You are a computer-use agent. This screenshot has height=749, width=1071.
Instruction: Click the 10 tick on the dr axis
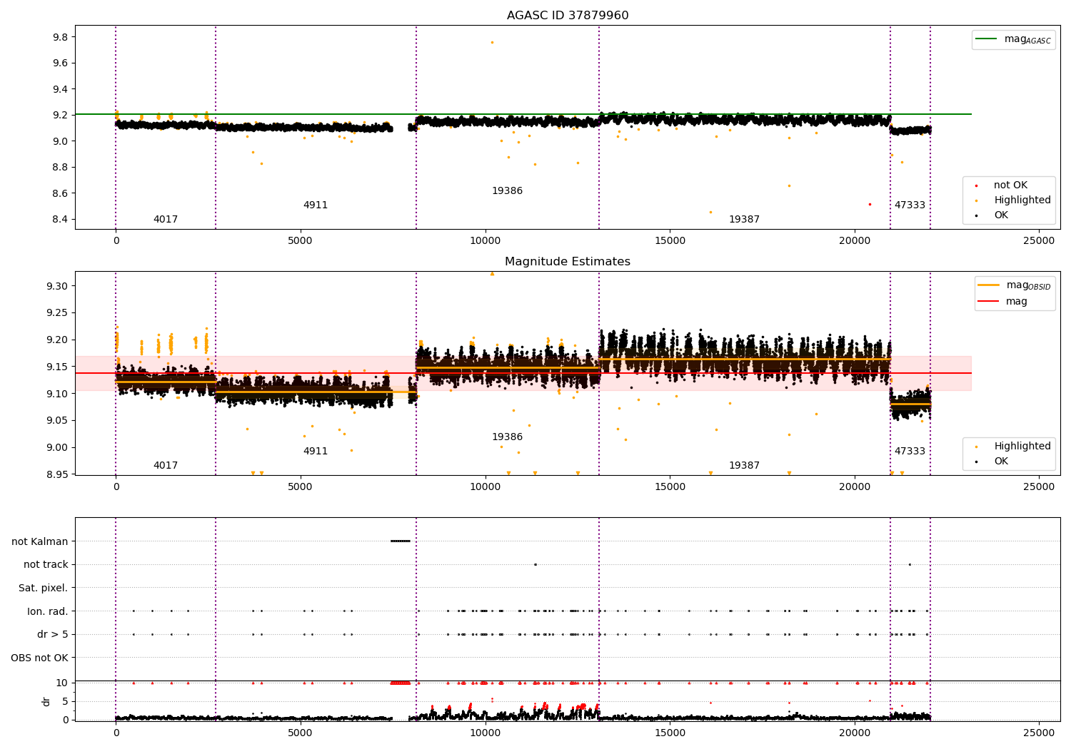62,683
